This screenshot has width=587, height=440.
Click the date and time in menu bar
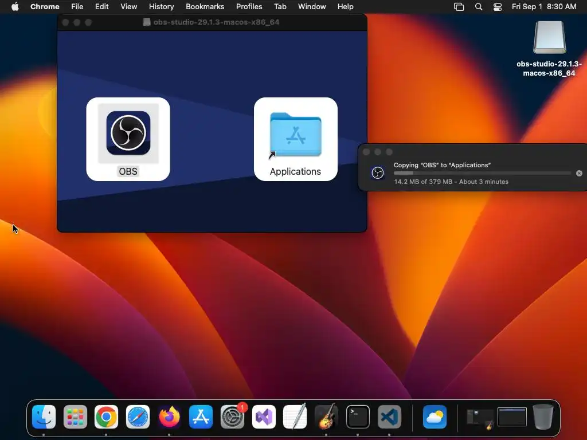pos(544,7)
